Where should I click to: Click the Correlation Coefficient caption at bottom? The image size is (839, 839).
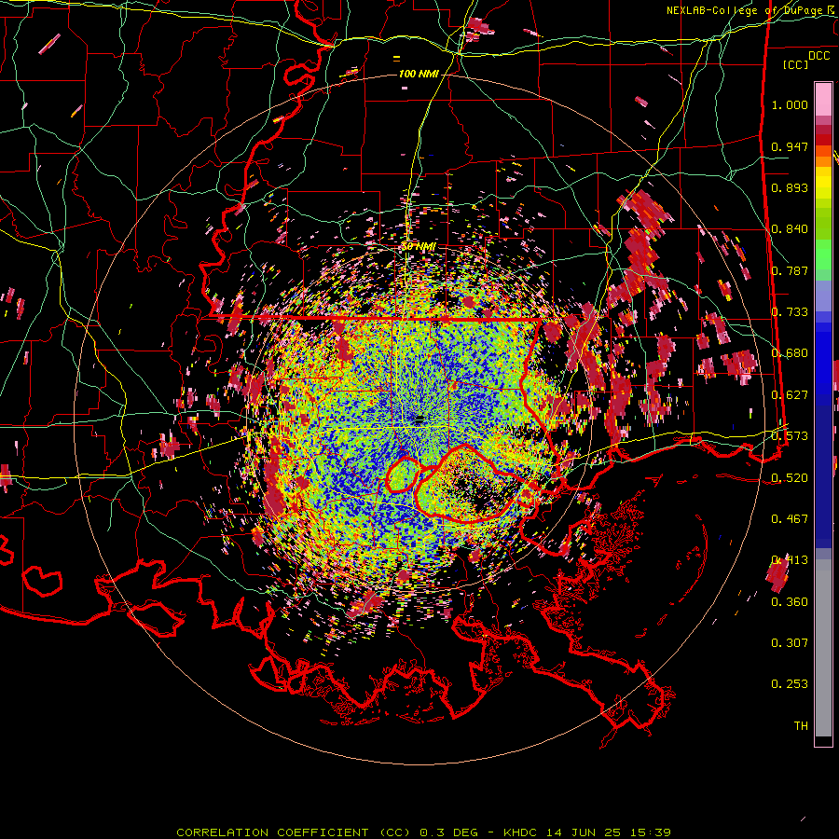point(423,832)
